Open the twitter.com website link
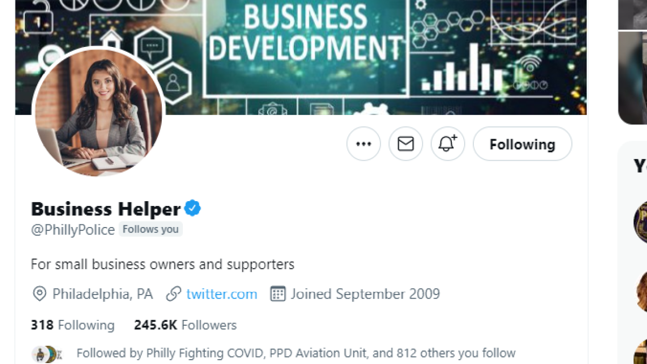The width and height of the screenshot is (647, 364). pyautogui.click(x=222, y=294)
